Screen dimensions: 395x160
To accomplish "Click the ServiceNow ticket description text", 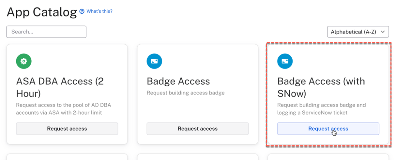I will pyautogui.click(x=321, y=109).
